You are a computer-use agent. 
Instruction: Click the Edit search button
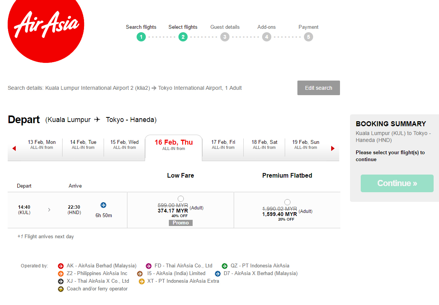(319, 88)
